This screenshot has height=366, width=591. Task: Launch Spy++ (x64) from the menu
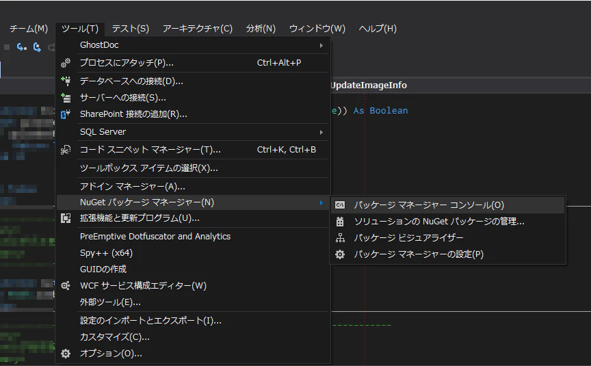193,253
